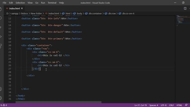Click the btn-info class value
This screenshot has width=190, height=107.
53,18
